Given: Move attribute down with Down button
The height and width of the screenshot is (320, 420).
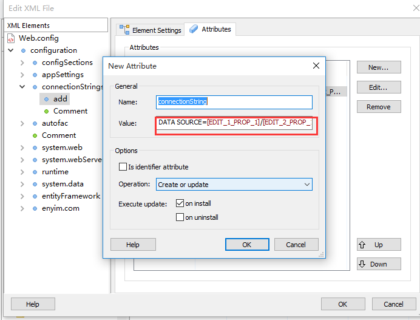Looking at the screenshot, I should 379,264.
